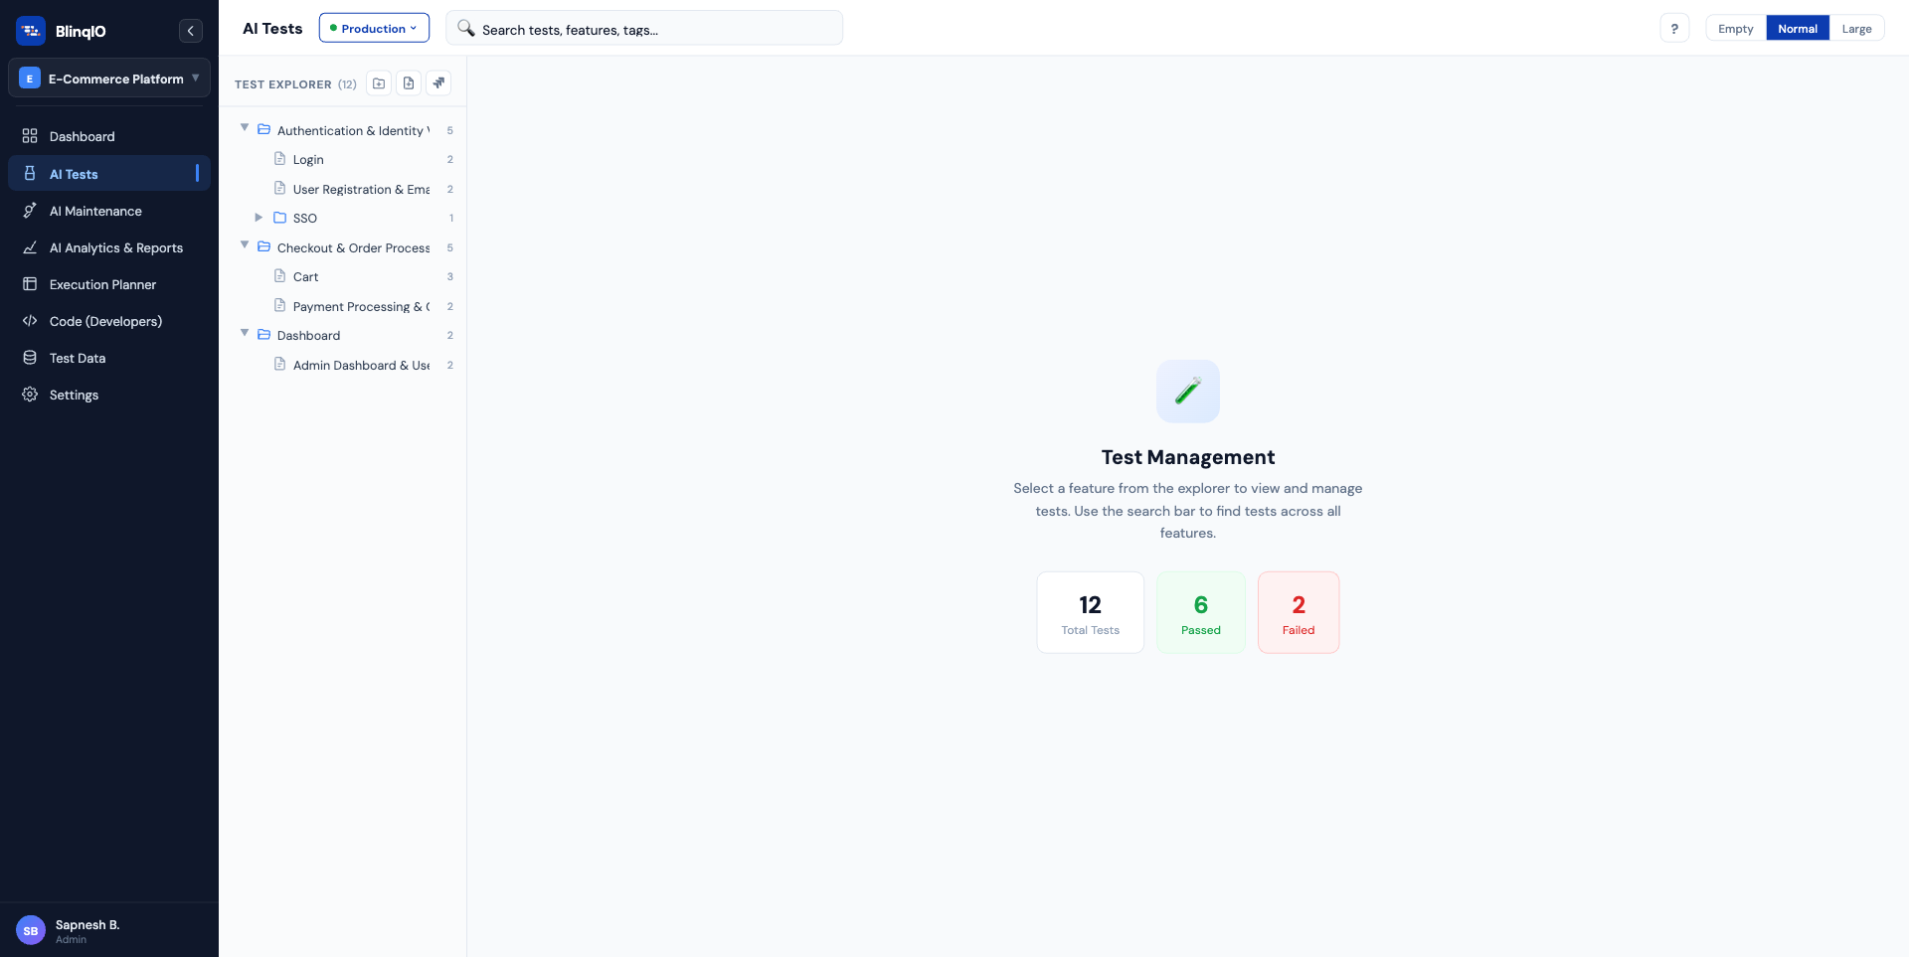This screenshot has height=957, width=1909.
Task: Open Settings from the sidebar
Action: pyautogui.click(x=74, y=395)
